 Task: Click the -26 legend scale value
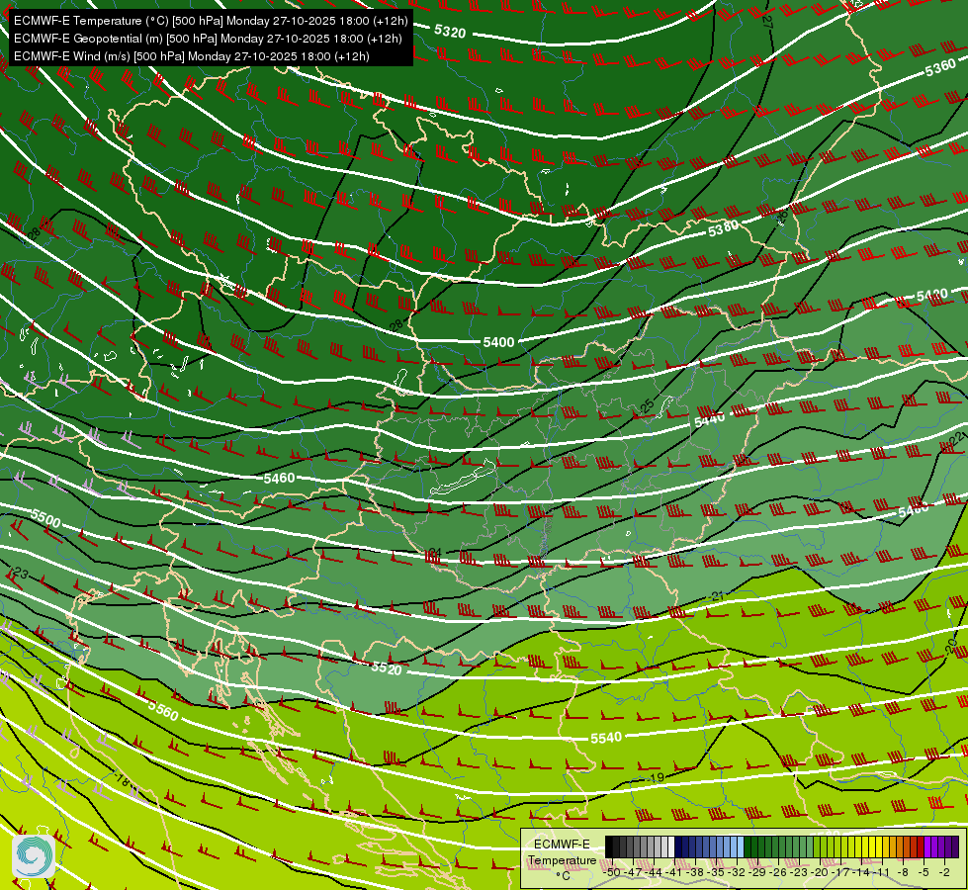(778, 873)
